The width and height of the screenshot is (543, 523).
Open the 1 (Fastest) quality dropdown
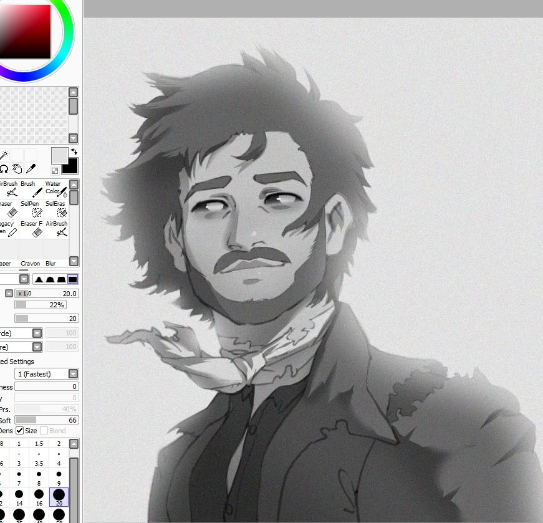[x=47, y=374]
